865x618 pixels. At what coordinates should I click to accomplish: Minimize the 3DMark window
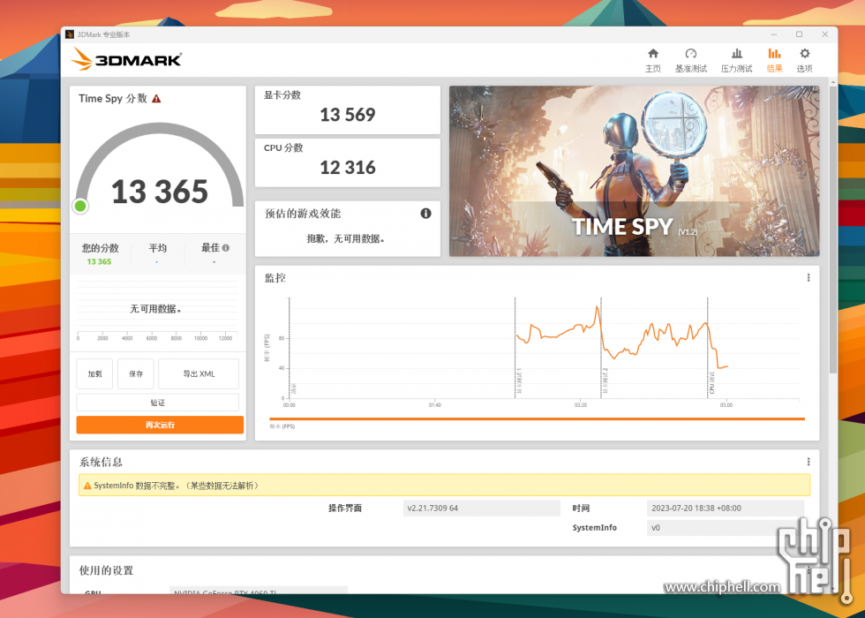773,34
